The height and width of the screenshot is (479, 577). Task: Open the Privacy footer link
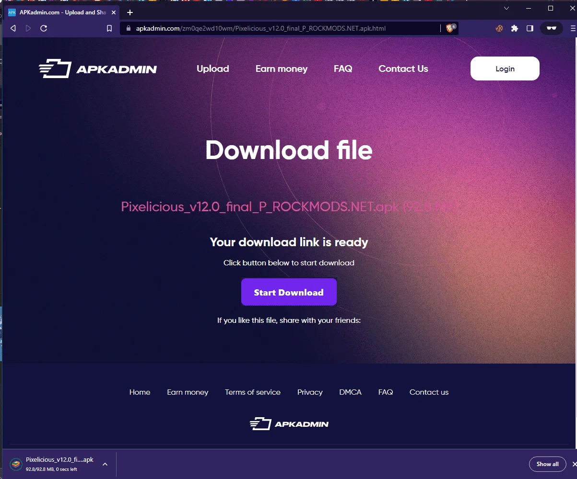point(310,392)
